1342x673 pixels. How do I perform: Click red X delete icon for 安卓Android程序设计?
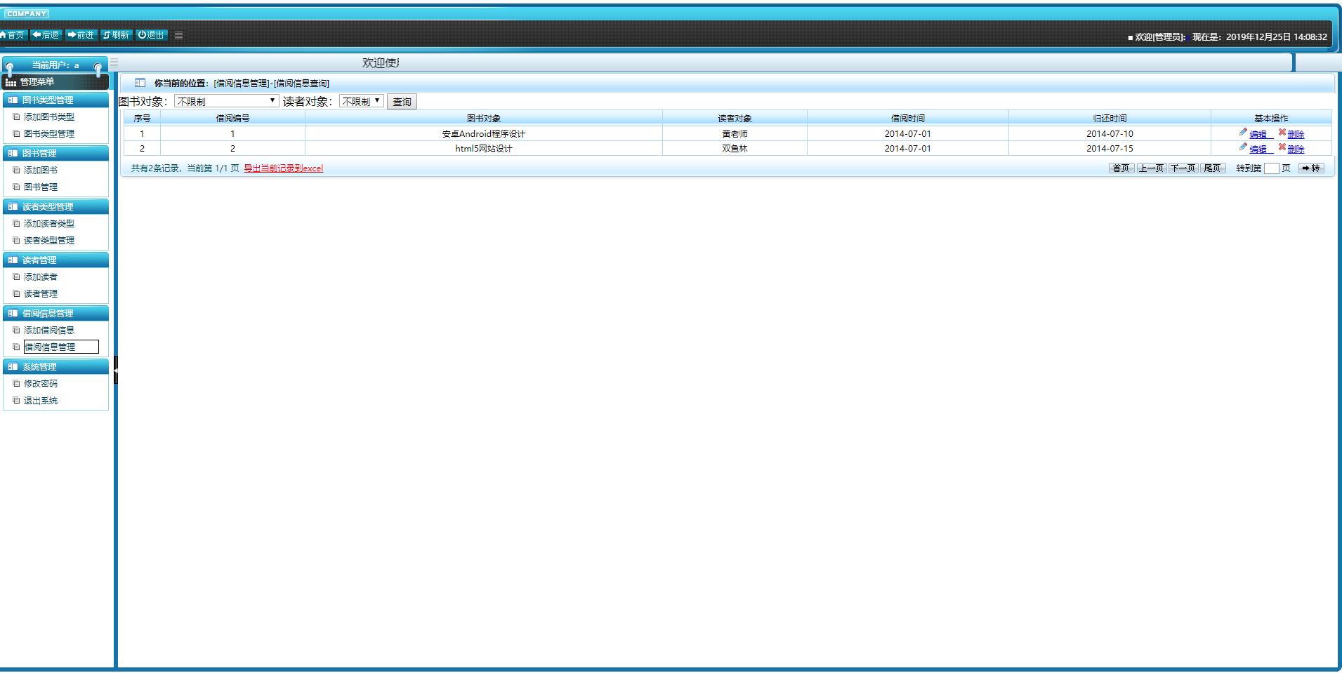(x=1282, y=133)
